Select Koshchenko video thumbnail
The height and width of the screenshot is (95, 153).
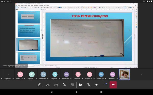(124, 74)
